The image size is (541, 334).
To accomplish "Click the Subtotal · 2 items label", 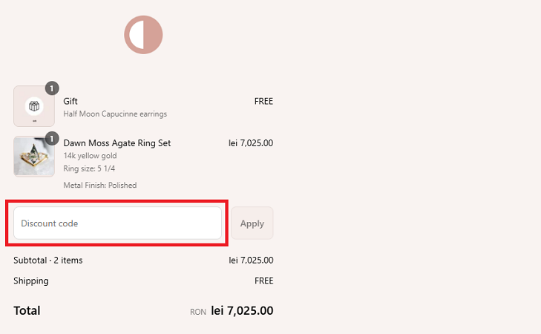I will point(48,261).
